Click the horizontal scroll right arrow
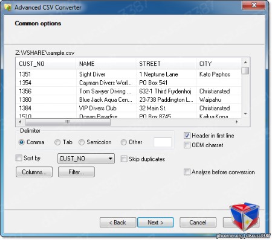The height and width of the screenshot is (240, 272). (237, 122)
